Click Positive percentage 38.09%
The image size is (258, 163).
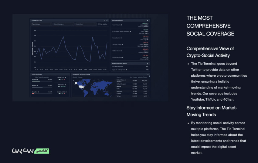[x=50, y=79]
